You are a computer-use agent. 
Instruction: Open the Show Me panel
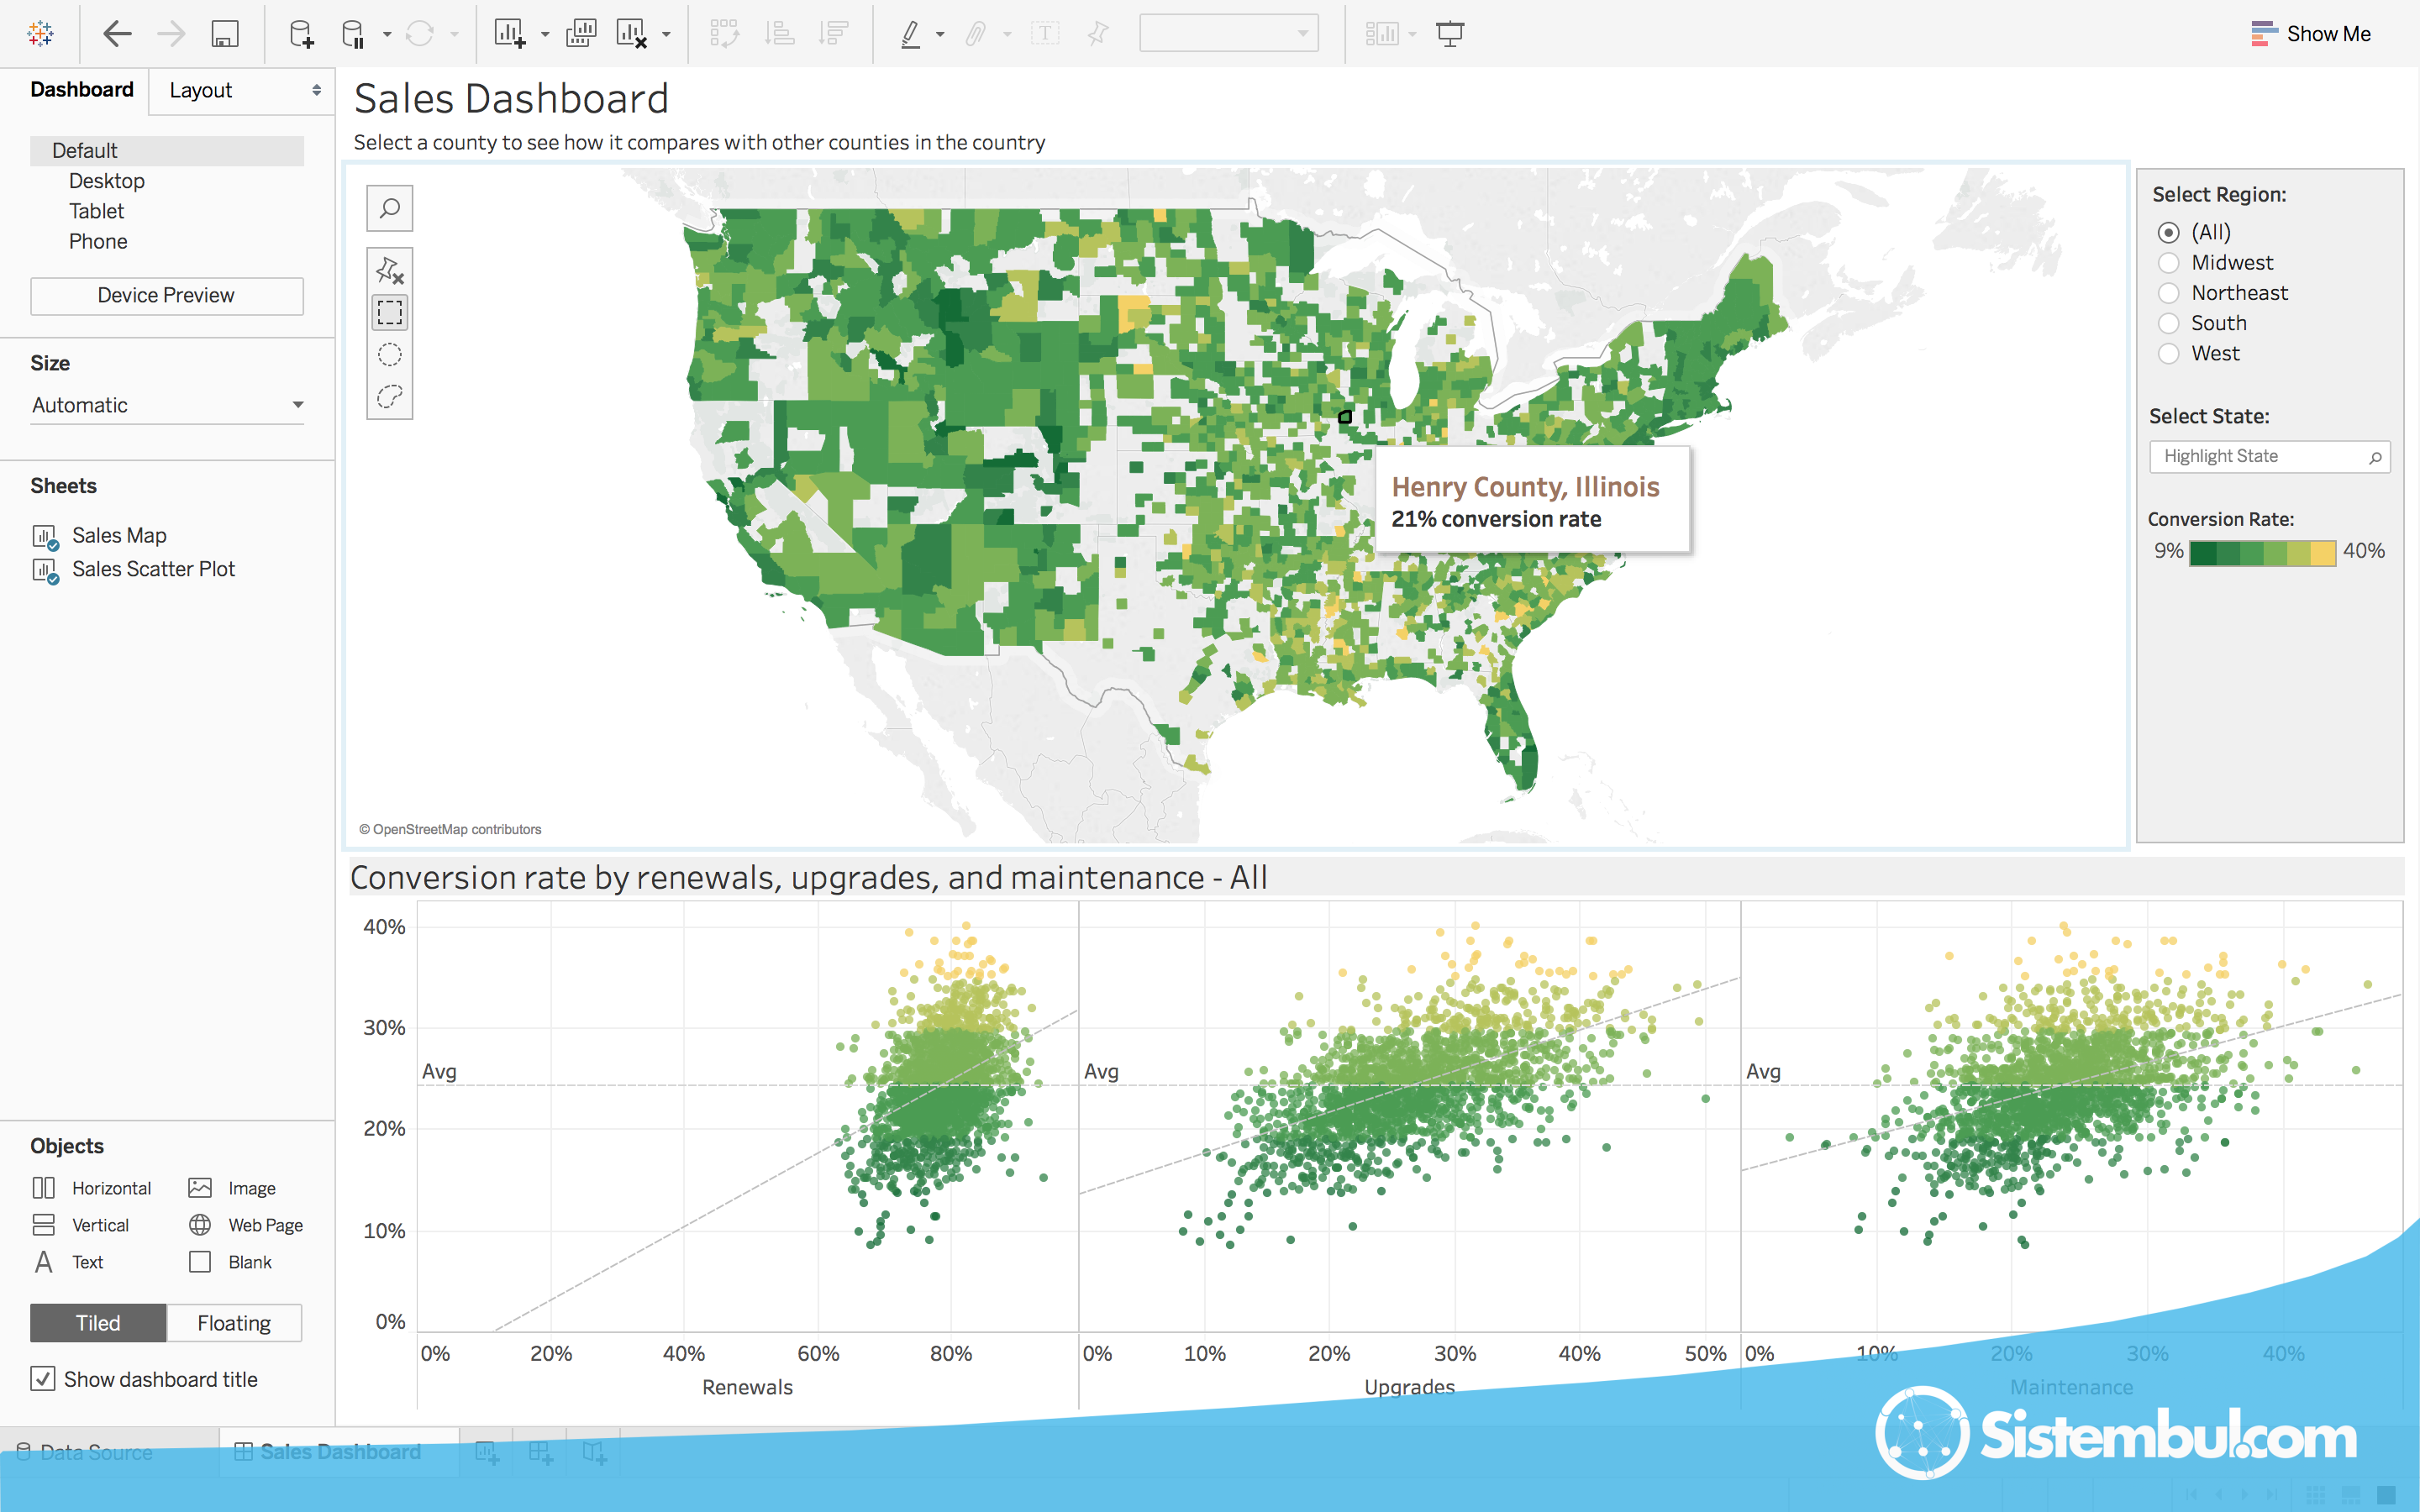pyautogui.click(x=2310, y=34)
